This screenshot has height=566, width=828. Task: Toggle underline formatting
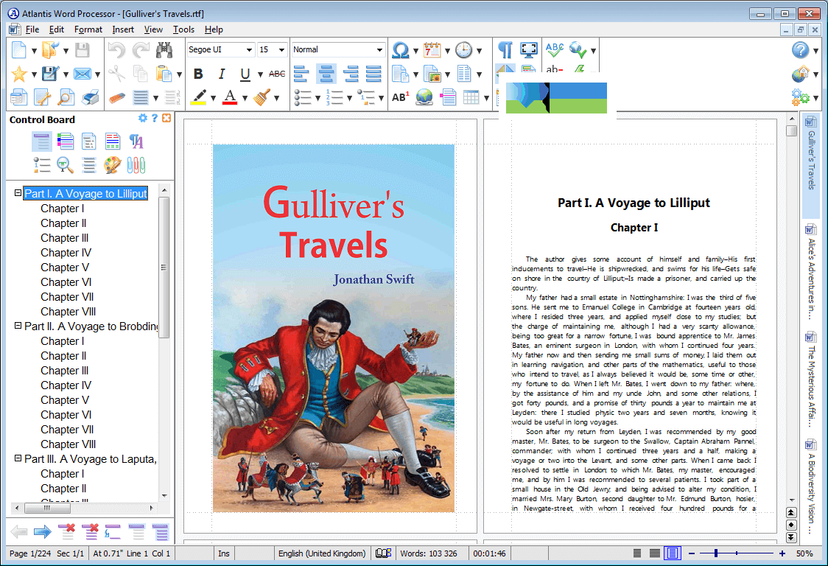tap(245, 74)
